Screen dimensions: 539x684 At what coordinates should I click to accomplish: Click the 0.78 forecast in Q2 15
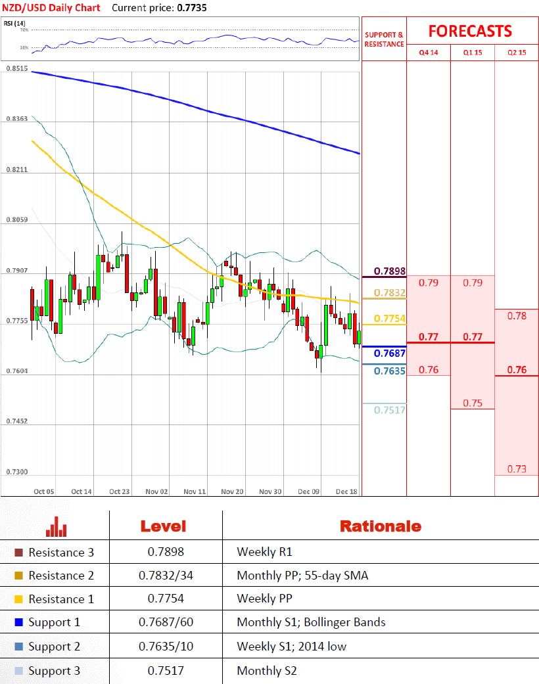point(517,316)
